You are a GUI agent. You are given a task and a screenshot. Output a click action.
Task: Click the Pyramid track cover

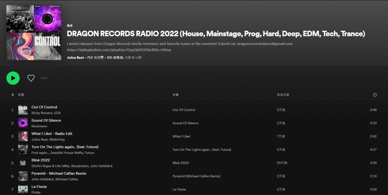point(23,176)
